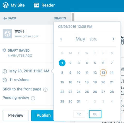The height and width of the screenshot is (123, 124).
Task: Click the Reader newspaper icon
Action: click(36, 5)
